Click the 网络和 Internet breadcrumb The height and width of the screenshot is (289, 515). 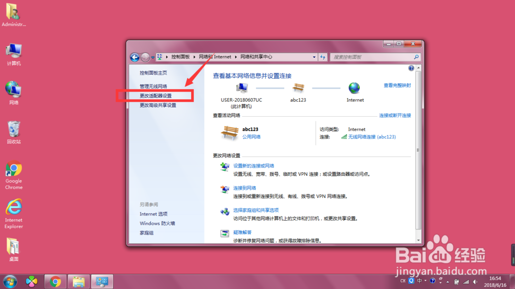(x=215, y=57)
